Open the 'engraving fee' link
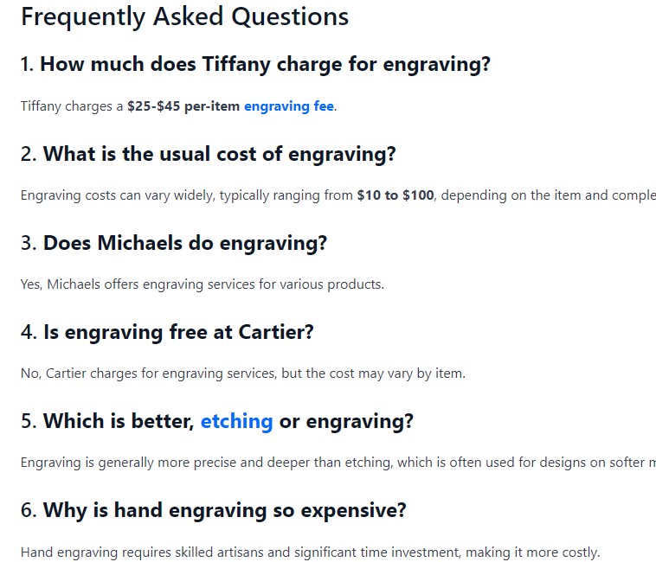This screenshot has width=656, height=562. pyautogui.click(x=289, y=106)
